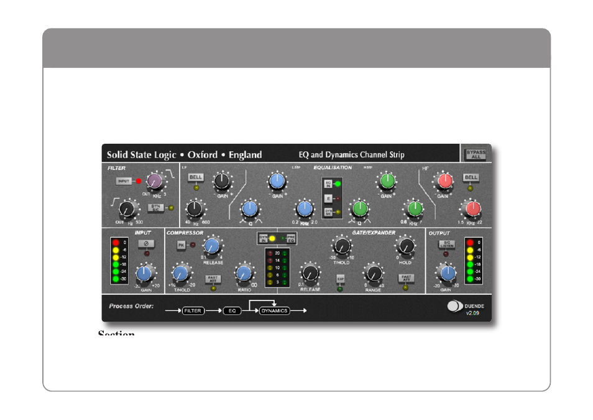
Task: Enable the LF BELL switch
Action: click(x=196, y=177)
